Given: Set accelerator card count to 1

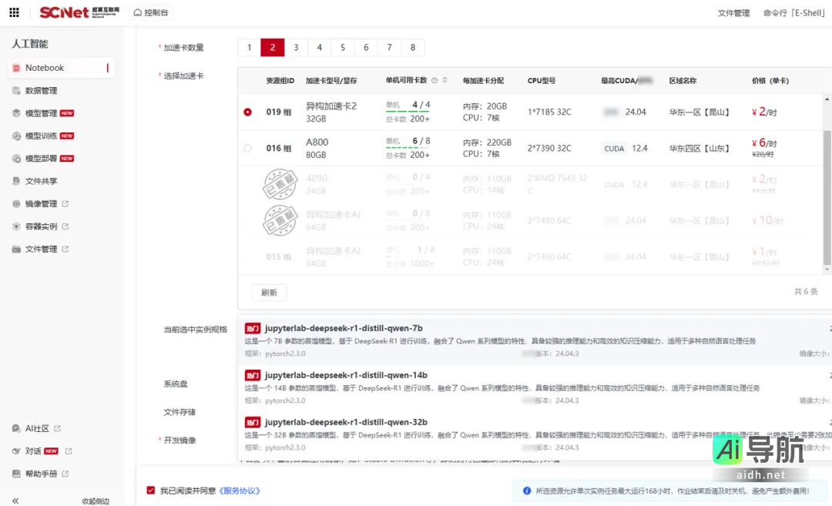Looking at the screenshot, I should click(249, 47).
